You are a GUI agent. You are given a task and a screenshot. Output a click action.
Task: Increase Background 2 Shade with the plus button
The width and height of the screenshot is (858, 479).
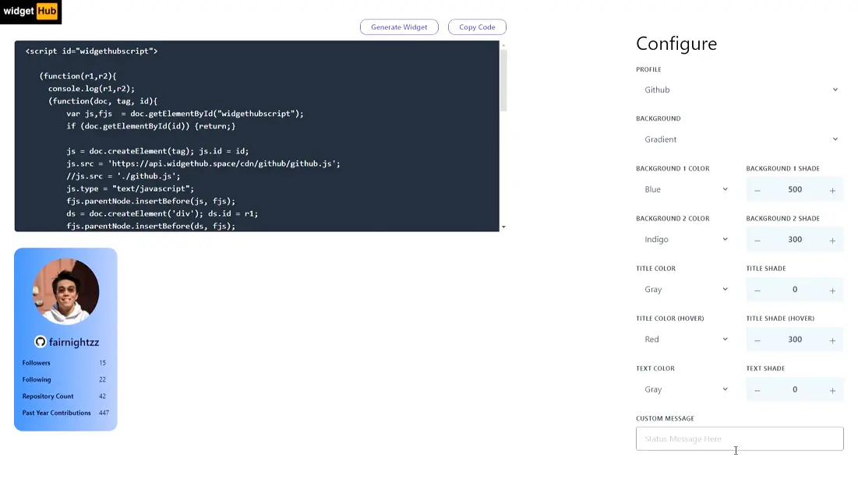click(x=832, y=240)
